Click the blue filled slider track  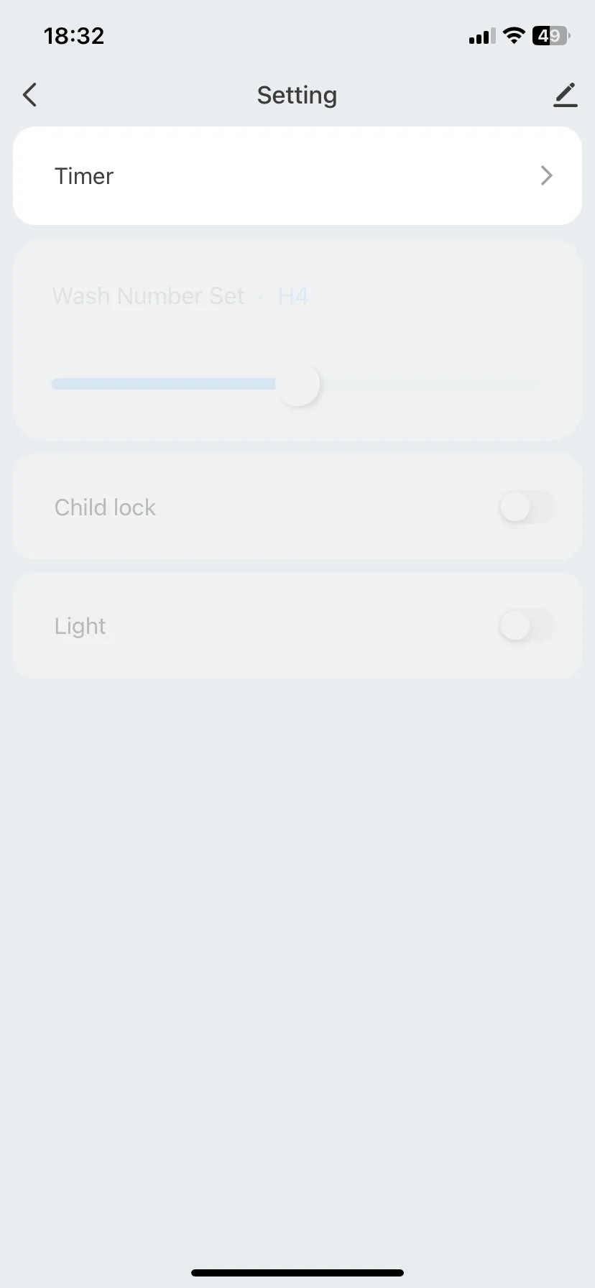[x=164, y=385]
